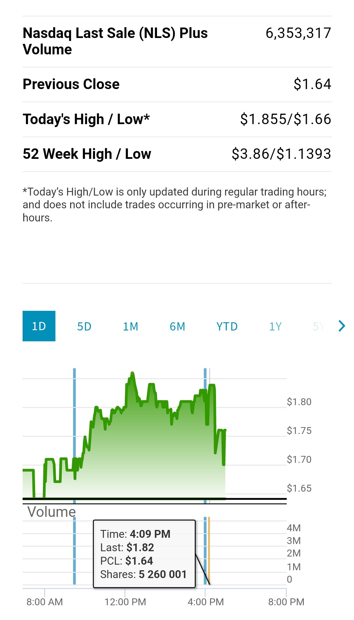Screen dimensions: 354x620
Task: Select the faded 5Y range tab
Action: tap(319, 327)
